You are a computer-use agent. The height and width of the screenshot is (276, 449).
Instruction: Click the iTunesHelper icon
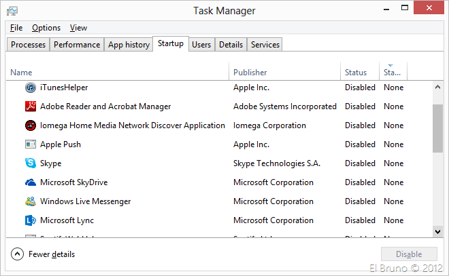(x=31, y=87)
